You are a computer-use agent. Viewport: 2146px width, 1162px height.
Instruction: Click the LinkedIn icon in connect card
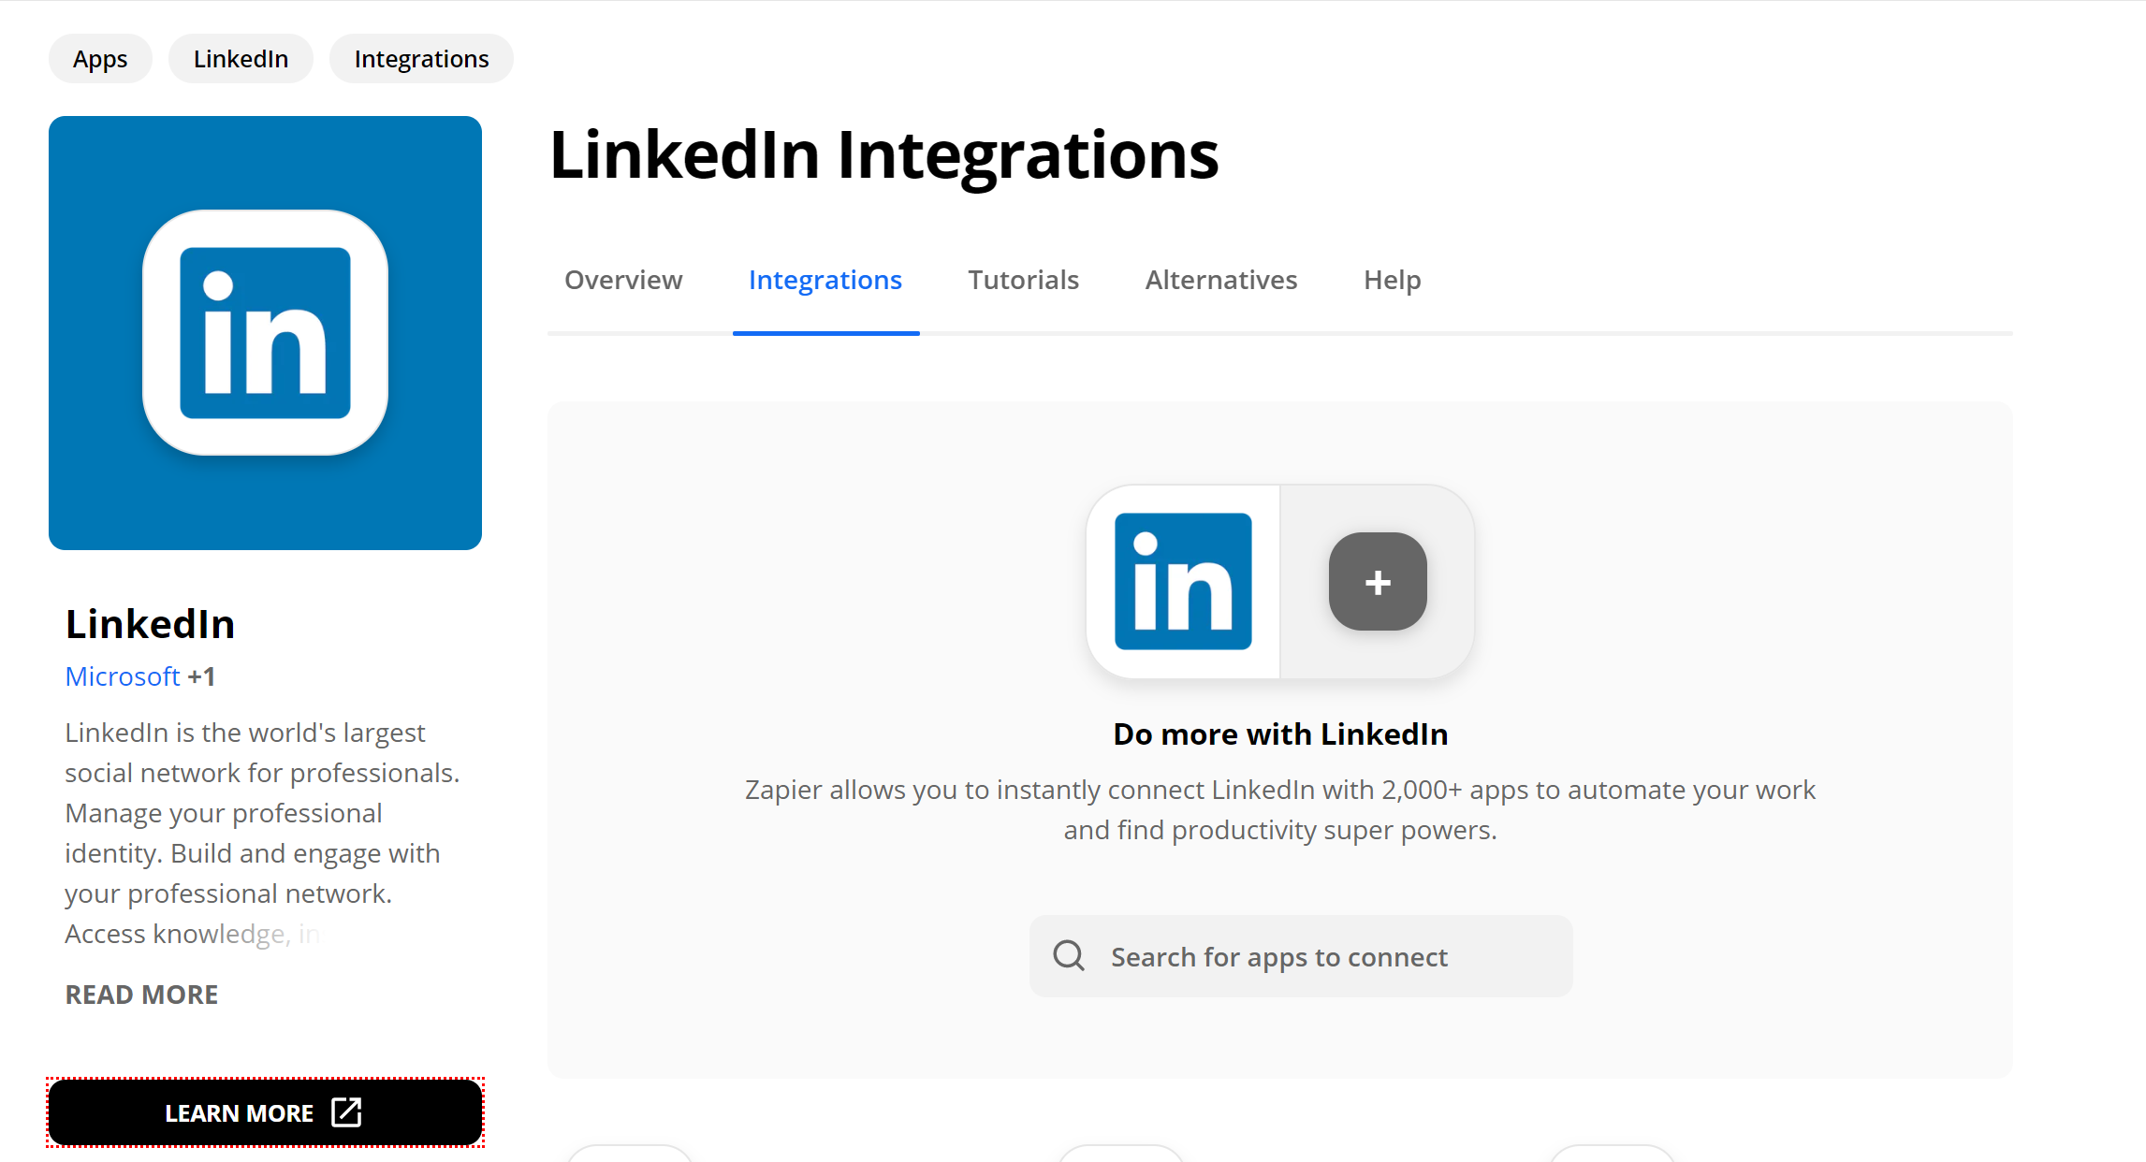(x=1183, y=581)
